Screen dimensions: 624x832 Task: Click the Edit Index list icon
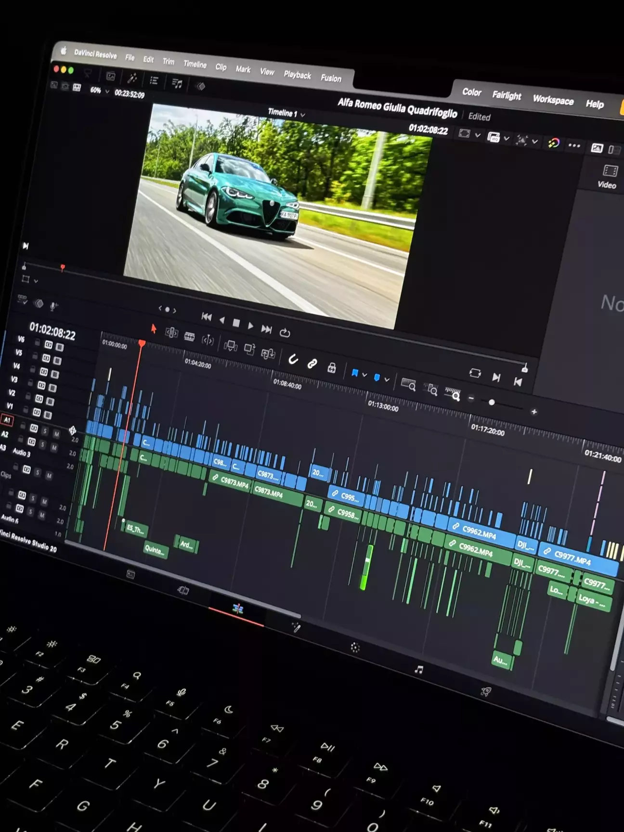(x=154, y=80)
